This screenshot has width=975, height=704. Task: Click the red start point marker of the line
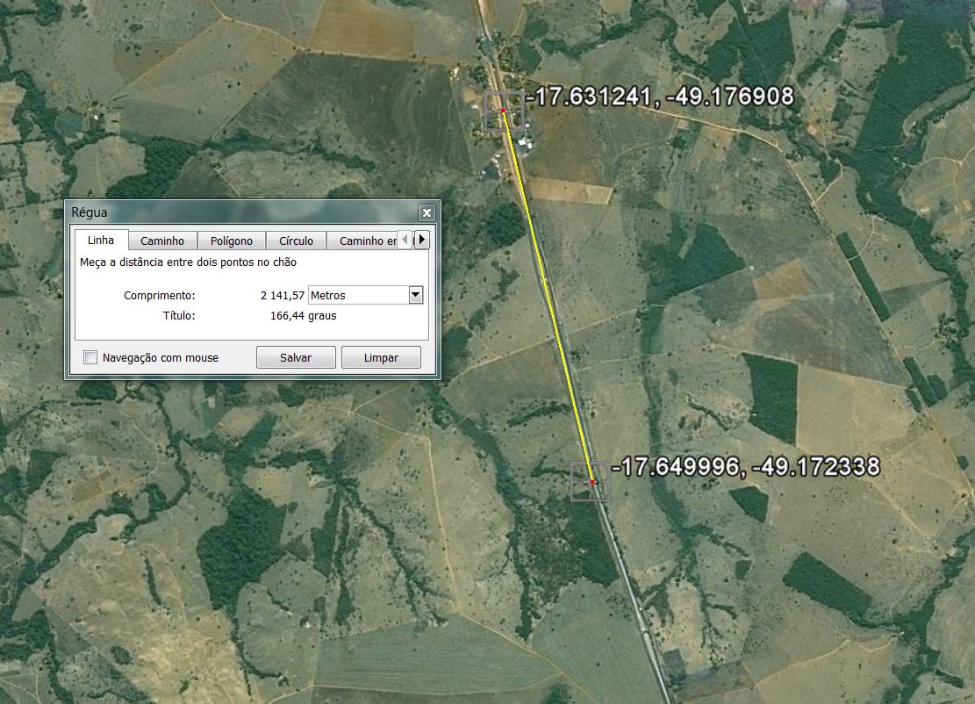503,111
